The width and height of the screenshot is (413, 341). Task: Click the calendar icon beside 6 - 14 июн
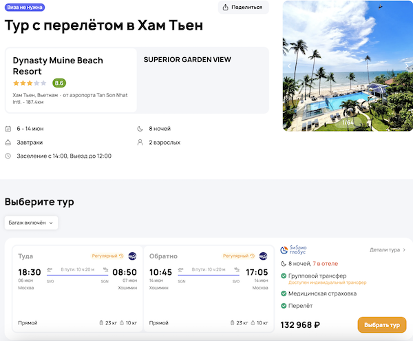coord(8,129)
